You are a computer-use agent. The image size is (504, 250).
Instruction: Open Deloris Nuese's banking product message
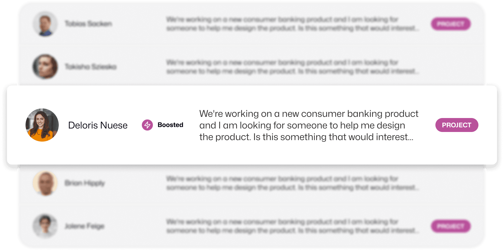pos(309,125)
